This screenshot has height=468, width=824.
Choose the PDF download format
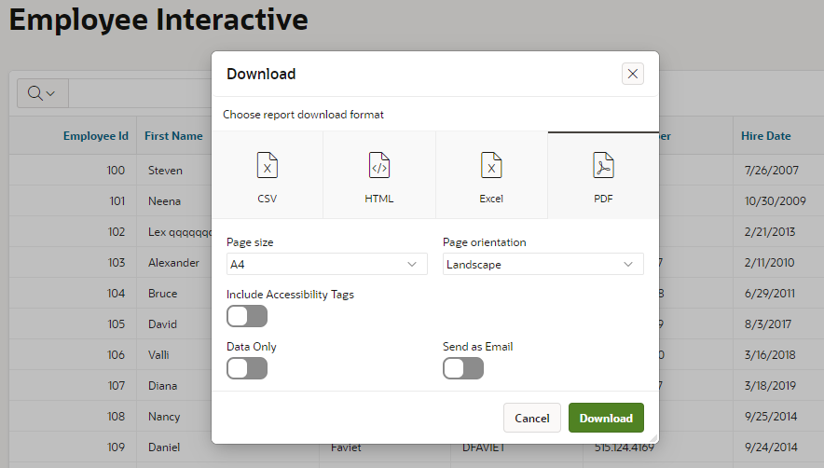(x=603, y=175)
